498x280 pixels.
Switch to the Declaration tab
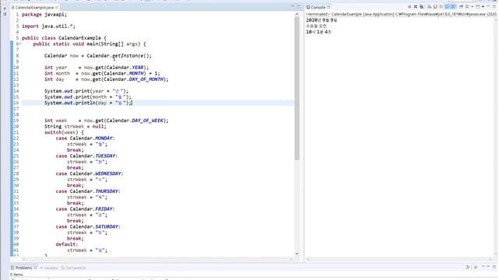(x=74, y=268)
